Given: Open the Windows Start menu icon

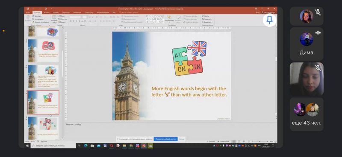Looking at the screenshot, I should [27, 146].
